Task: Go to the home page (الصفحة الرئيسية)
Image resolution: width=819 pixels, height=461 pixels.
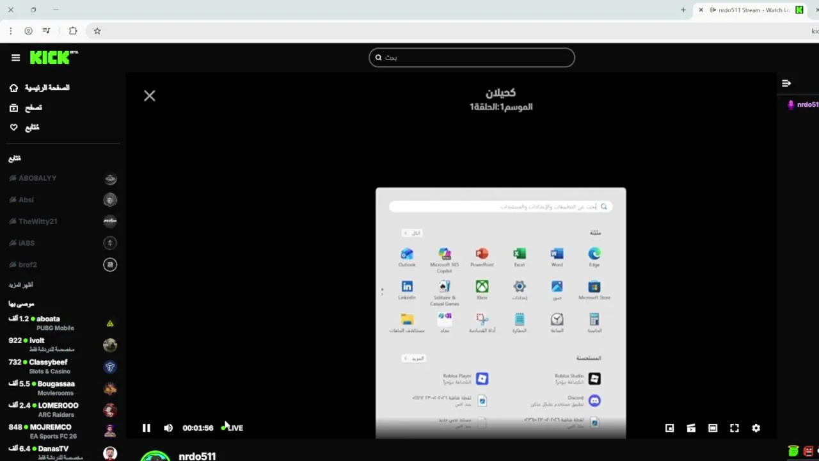Action: pos(40,88)
